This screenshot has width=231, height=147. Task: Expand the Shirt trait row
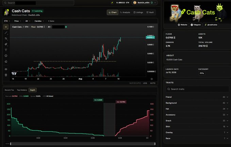click(197, 127)
